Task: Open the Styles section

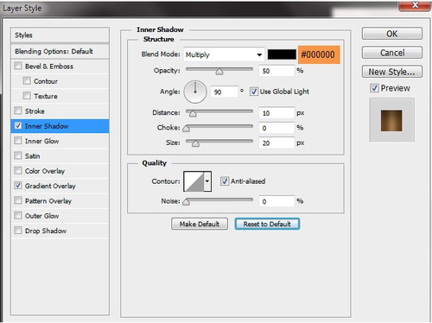Action: (60, 35)
